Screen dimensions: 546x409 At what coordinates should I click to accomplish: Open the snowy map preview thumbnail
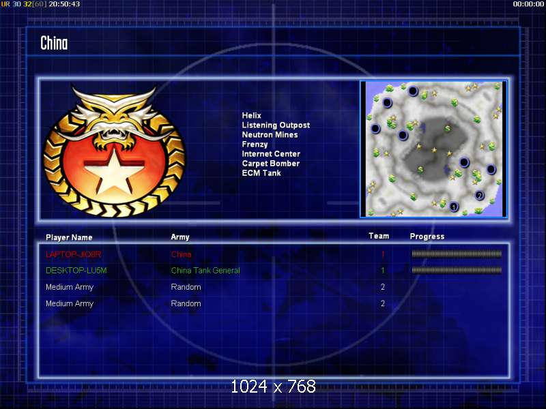coord(433,149)
